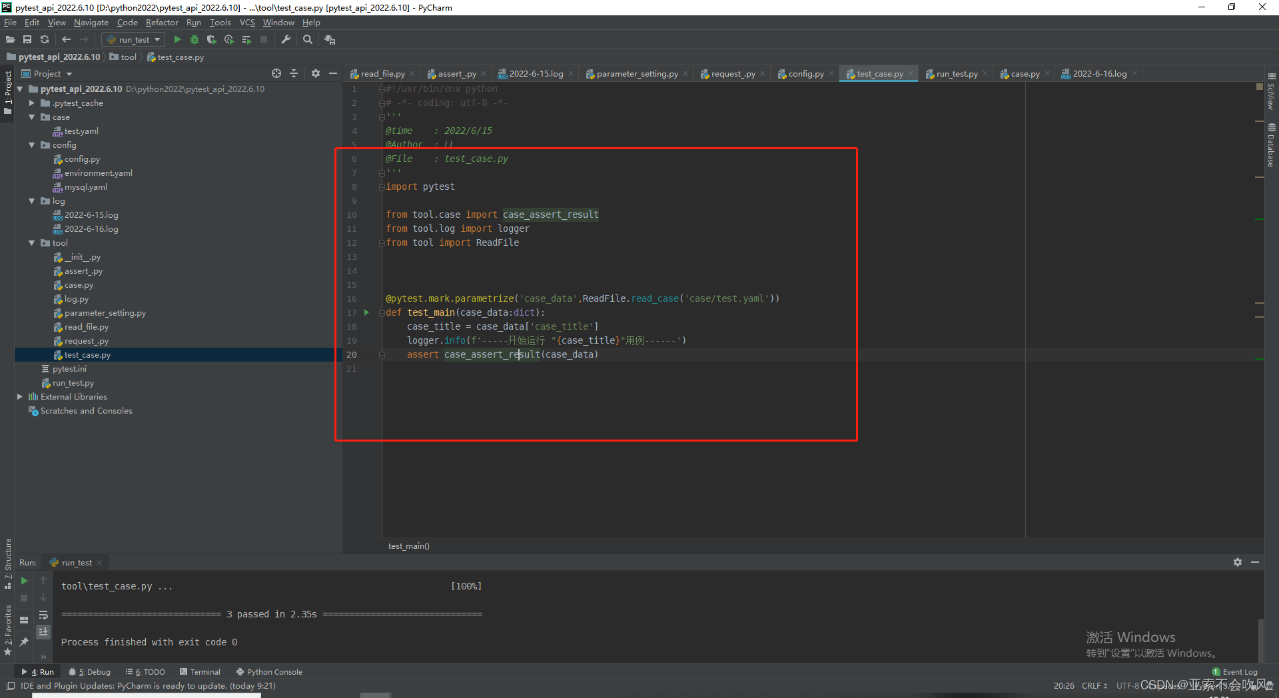
Task: Open the 5: Debug tool window
Action: pyautogui.click(x=89, y=672)
